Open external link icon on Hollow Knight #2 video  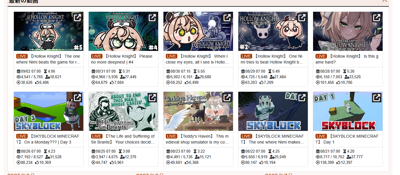pos(302,18)
